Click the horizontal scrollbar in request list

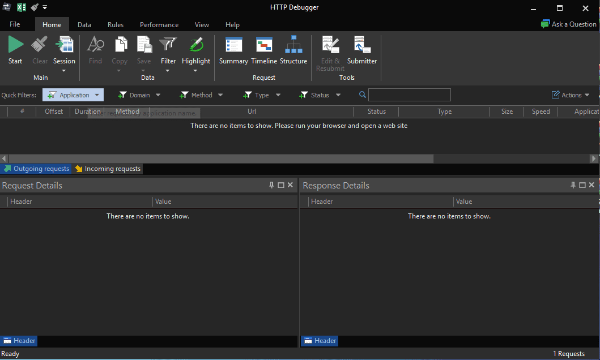tap(221, 158)
